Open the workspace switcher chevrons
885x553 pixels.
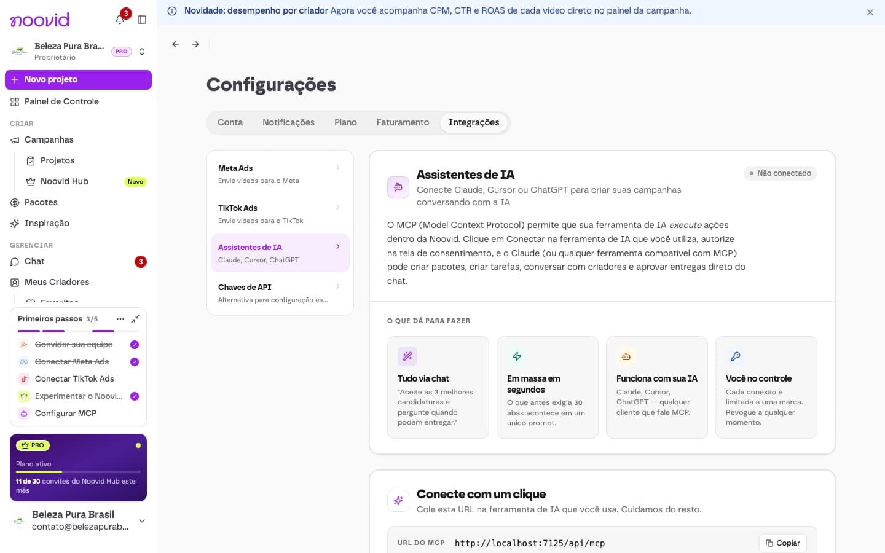pos(142,52)
